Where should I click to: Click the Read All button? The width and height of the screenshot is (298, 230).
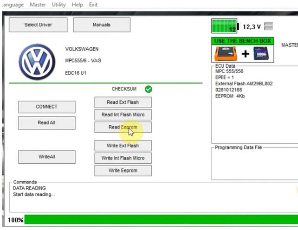pos(47,123)
